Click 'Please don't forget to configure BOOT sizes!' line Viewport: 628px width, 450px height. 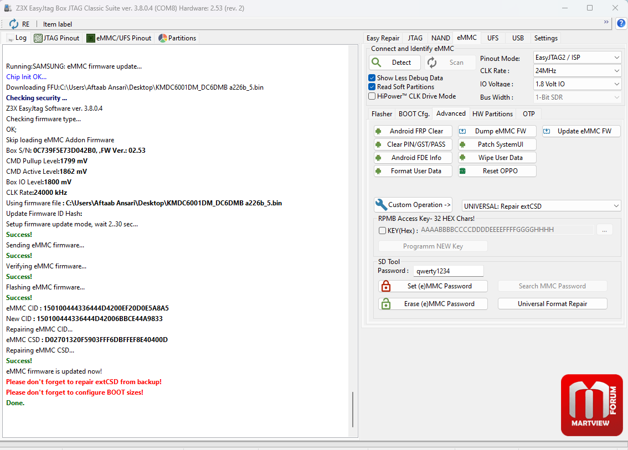[x=75, y=392]
